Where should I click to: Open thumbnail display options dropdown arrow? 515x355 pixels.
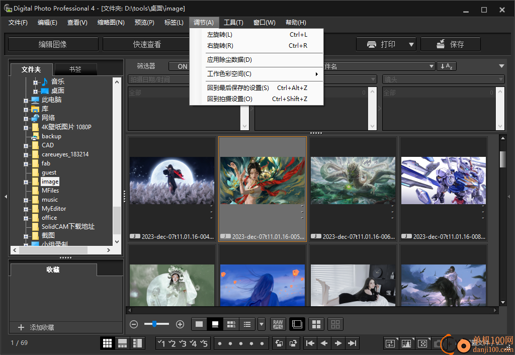[x=262, y=324]
